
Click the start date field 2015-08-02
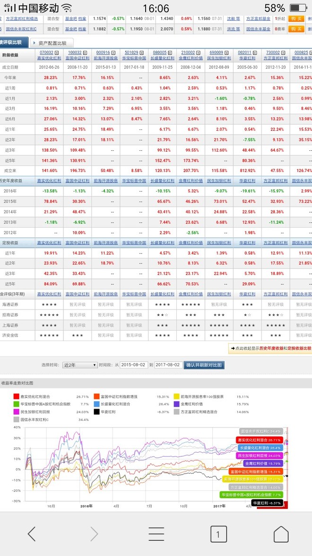click(134, 365)
